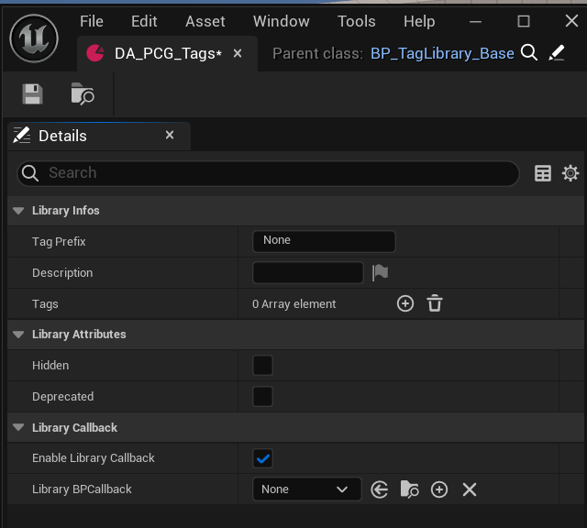This screenshot has height=528, width=587.
Task: Open the Asset menu
Action: 205,21
